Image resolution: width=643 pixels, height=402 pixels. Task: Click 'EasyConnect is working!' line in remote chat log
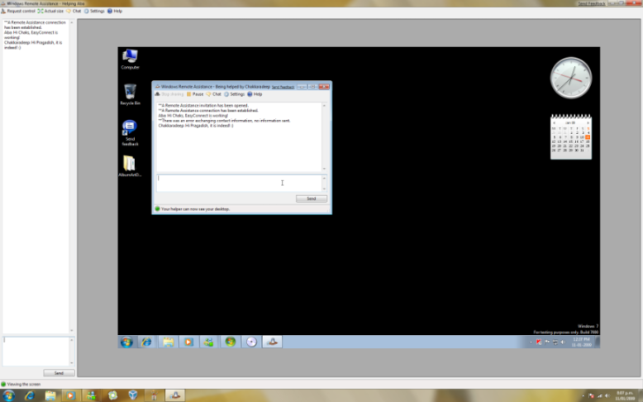pos(193,116)
